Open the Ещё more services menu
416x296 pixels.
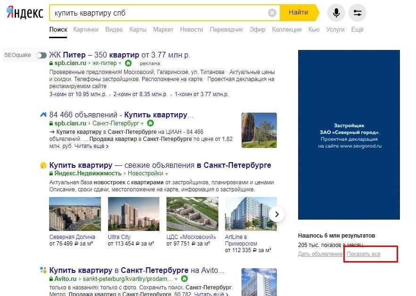point(357,29)
